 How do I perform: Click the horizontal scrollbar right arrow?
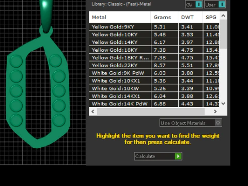point(215,112)
